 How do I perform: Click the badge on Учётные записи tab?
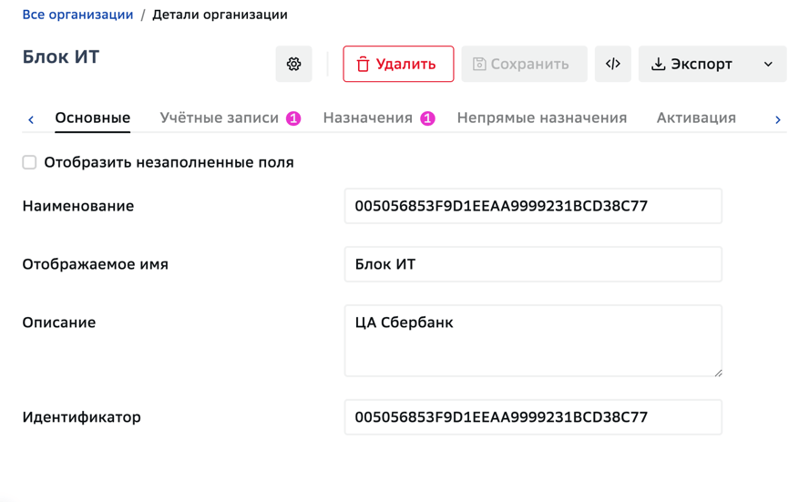[x=294, y=118]
